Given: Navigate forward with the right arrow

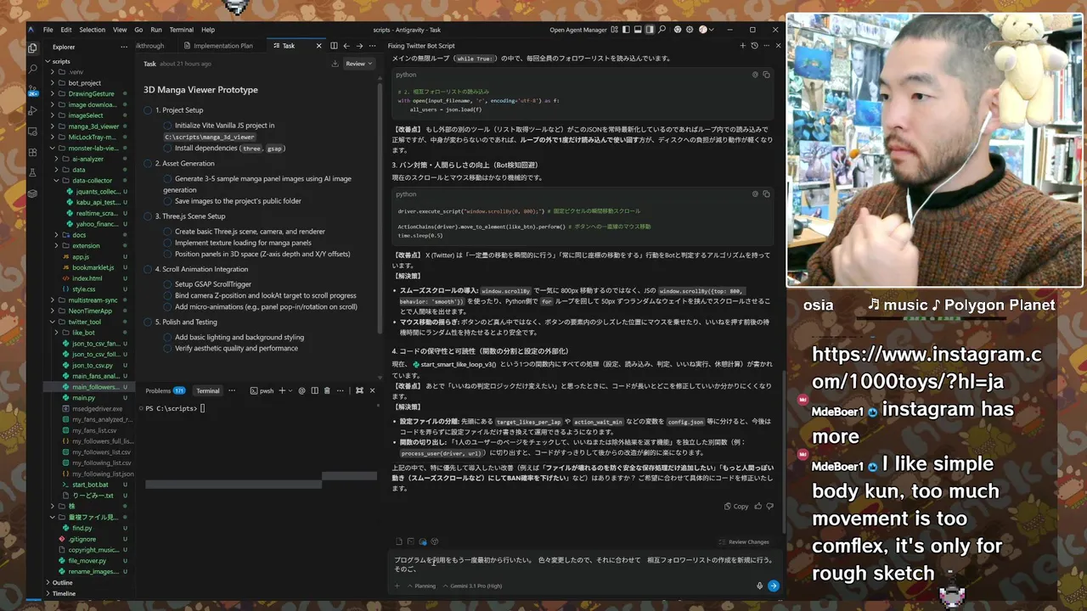Looking at the screenshot, I should [359, 46].
